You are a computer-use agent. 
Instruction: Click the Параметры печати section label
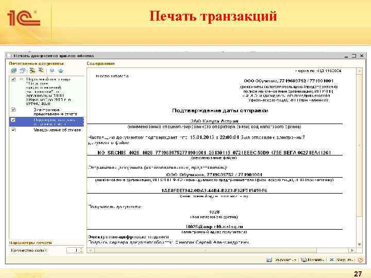click(30, 242)
